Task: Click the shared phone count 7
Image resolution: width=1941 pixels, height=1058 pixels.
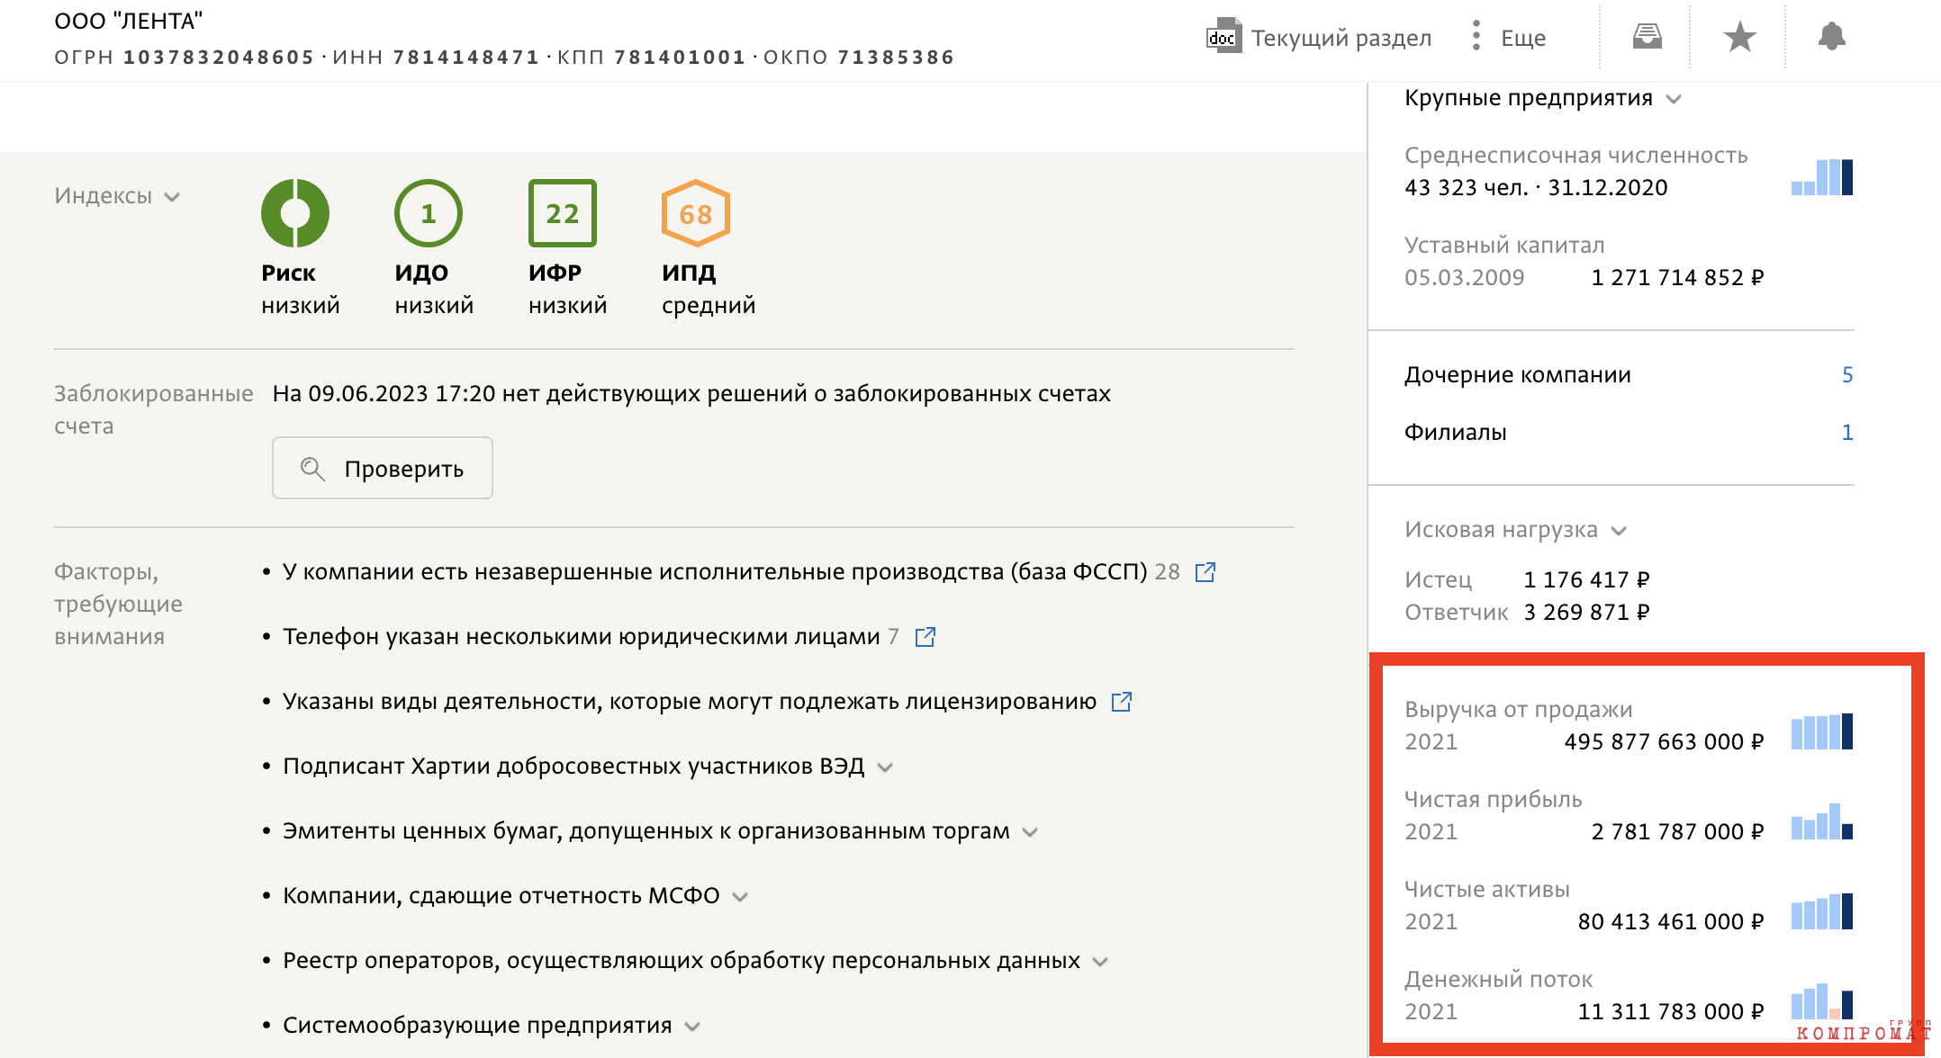Action: [x=893, y=637]
